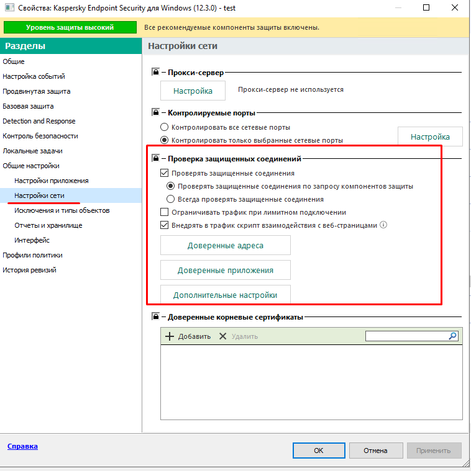Open Доверенные приложения button

[x=226, y=270]
